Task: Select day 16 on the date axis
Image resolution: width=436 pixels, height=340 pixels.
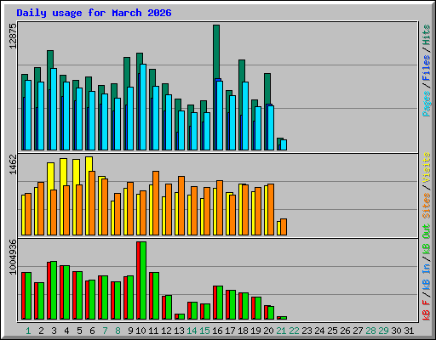Action: [217, 331]
